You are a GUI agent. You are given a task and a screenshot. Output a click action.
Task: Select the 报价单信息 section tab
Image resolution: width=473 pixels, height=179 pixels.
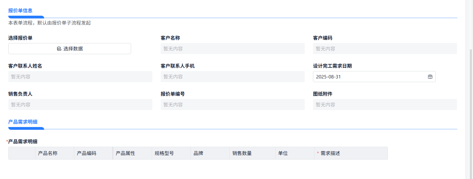20,10
